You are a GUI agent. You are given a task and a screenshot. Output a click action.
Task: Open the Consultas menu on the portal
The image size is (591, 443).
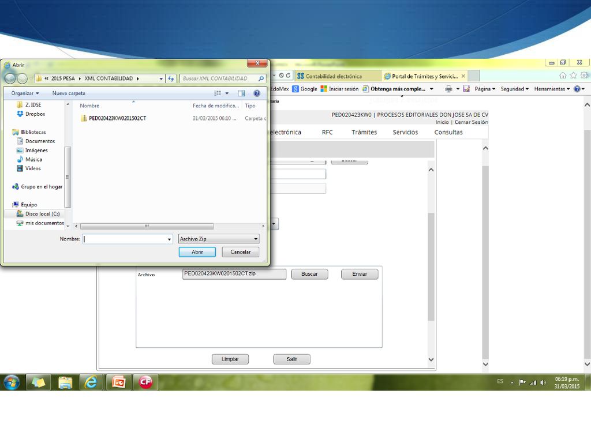pos(448,132)
